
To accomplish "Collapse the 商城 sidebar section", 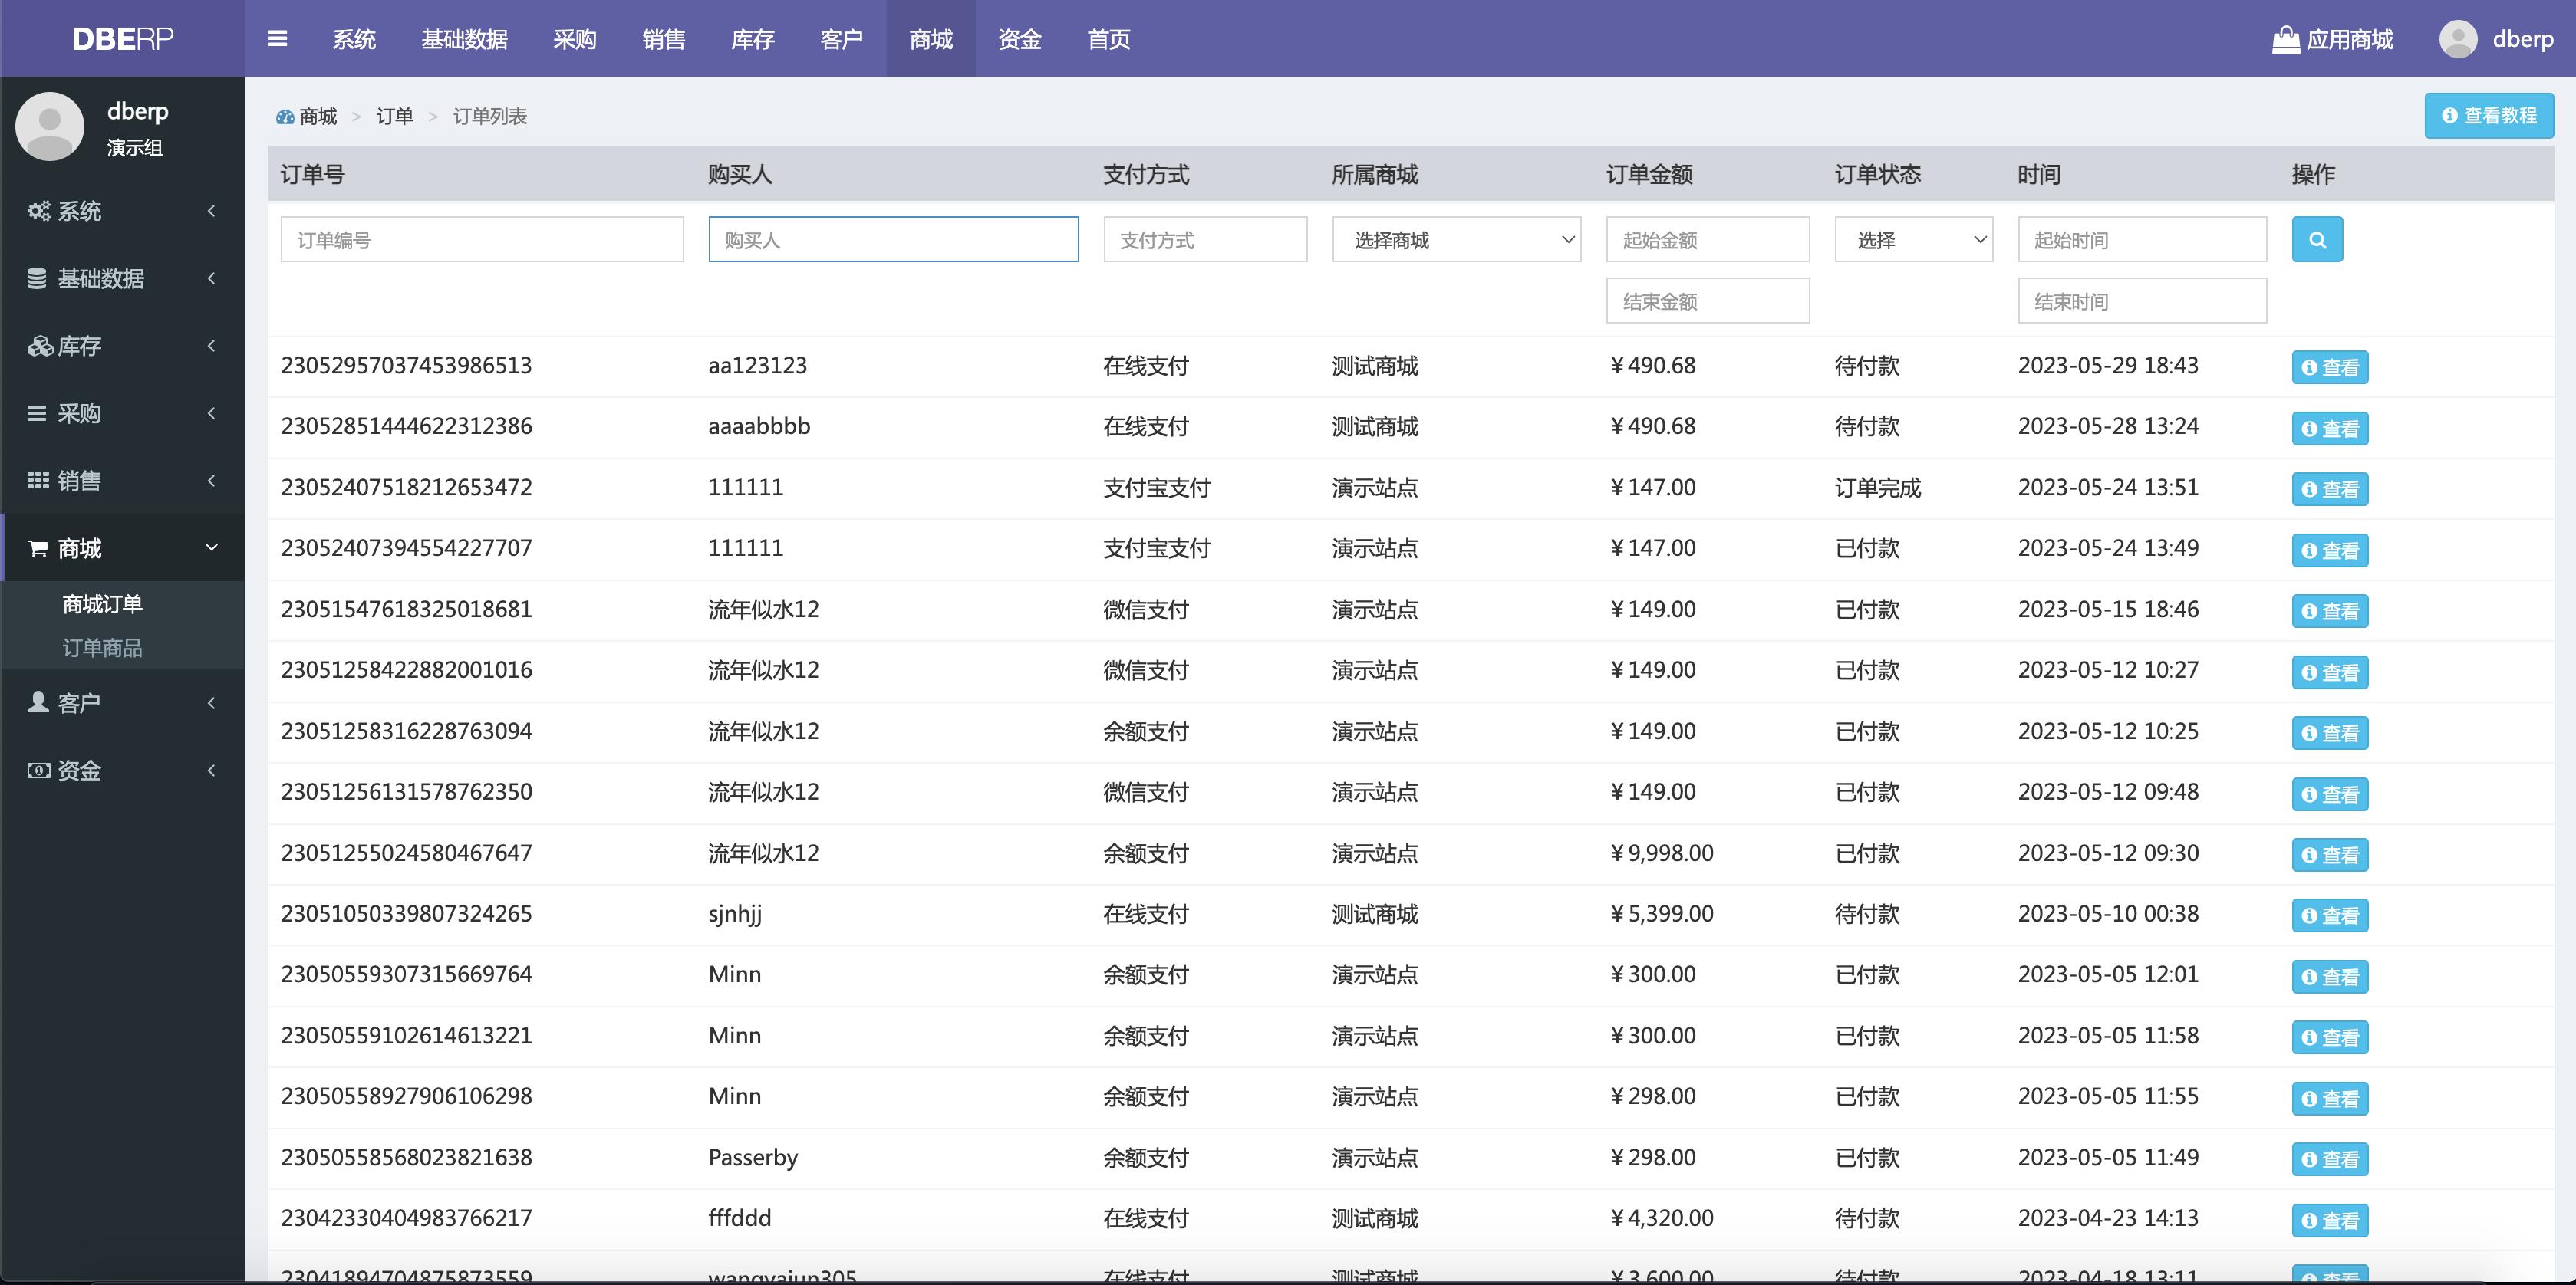I will point(210,547).
